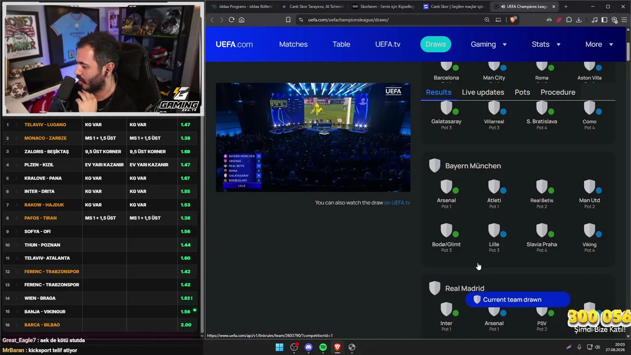631x355 pixels.
Task: Switch to the Results tab
Action: click(439, 92)
